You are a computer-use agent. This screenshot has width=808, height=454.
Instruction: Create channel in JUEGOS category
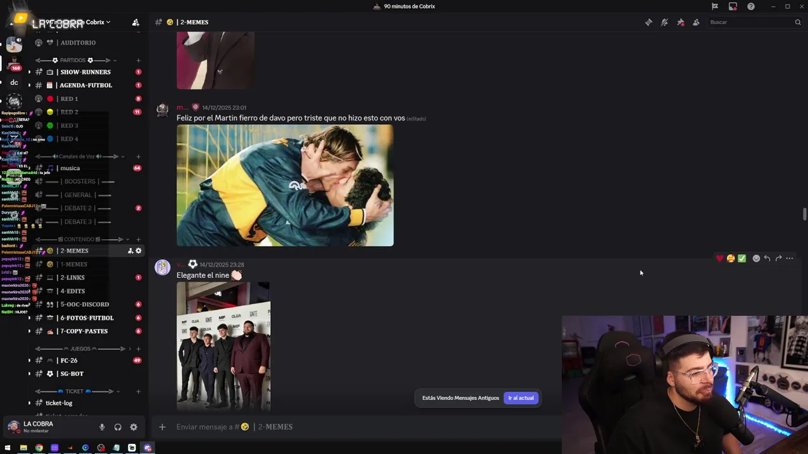[x=138, y=349]
